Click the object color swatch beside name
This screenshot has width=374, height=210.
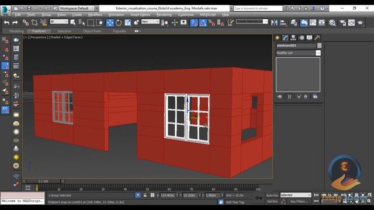tap(320, 45)
